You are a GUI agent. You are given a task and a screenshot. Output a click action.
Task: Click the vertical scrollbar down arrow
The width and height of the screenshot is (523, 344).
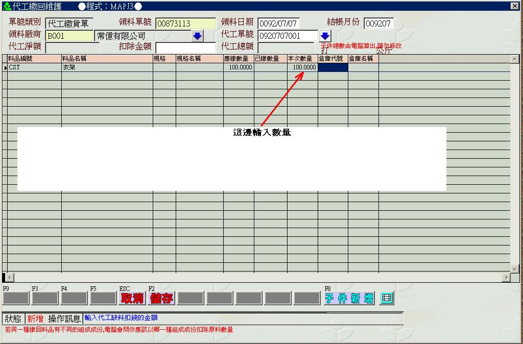(x=515, y=268)
